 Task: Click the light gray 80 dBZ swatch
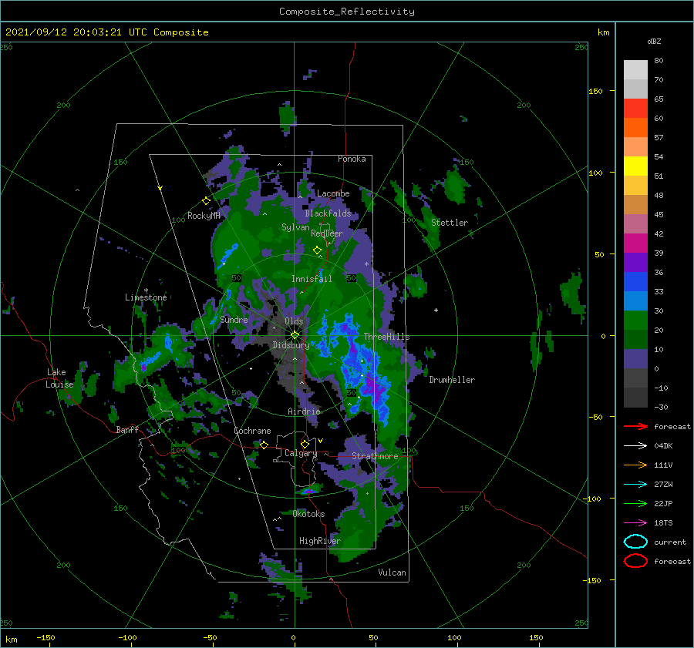(x=635, y=69)
